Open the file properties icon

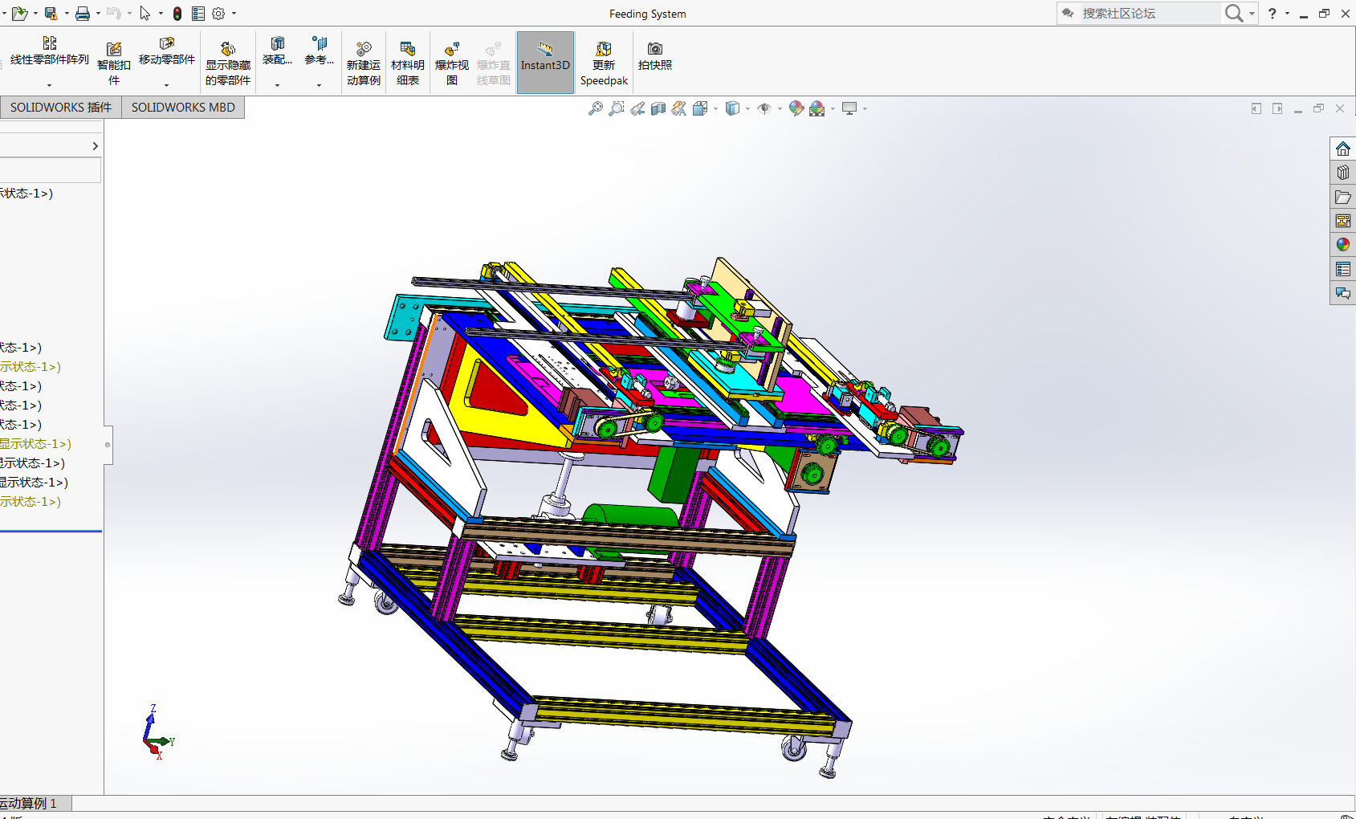point(198,14)
